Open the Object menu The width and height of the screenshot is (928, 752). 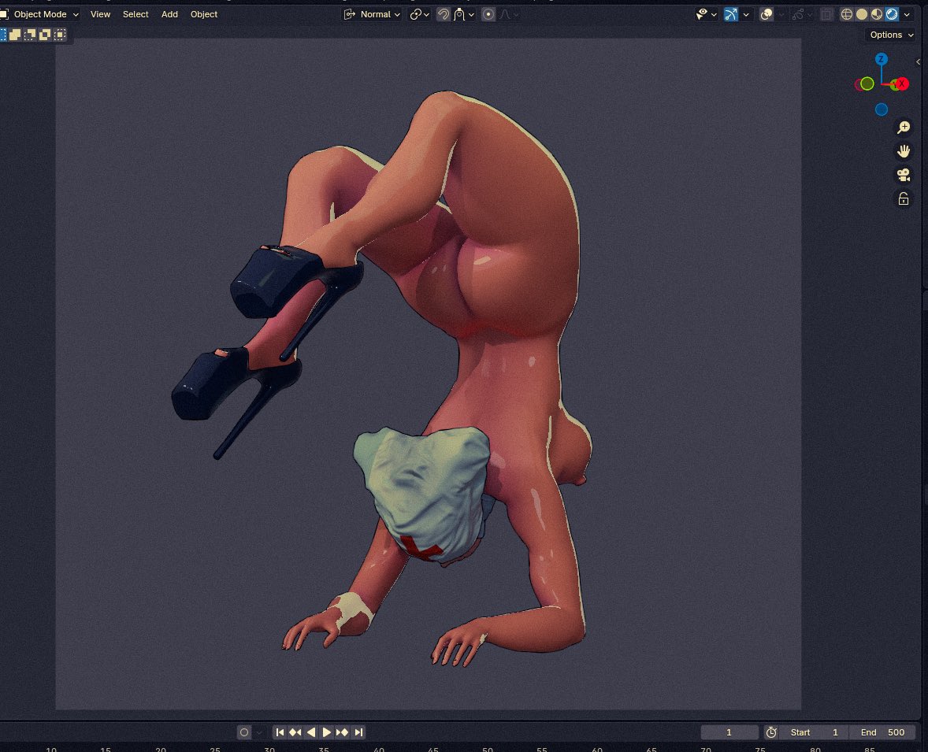click(203, 14)
